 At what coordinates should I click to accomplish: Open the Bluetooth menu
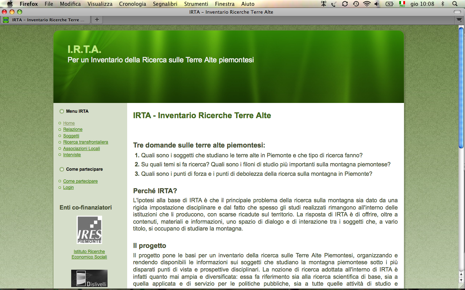[442, 4]
